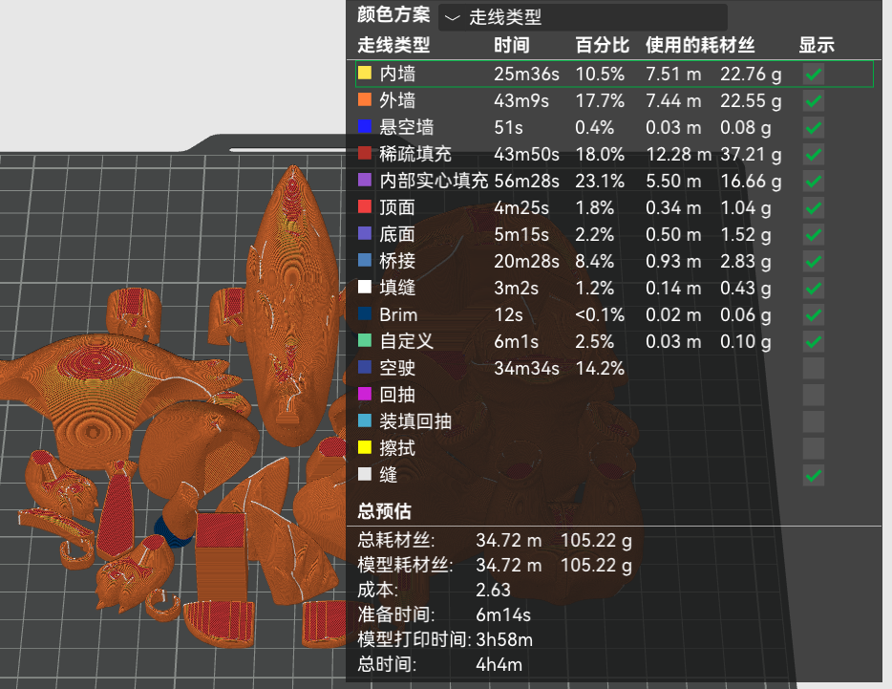This screenshot has height=689, width=892.
Task: Click the 百分比 column header
Action: [x=602, y=45]
